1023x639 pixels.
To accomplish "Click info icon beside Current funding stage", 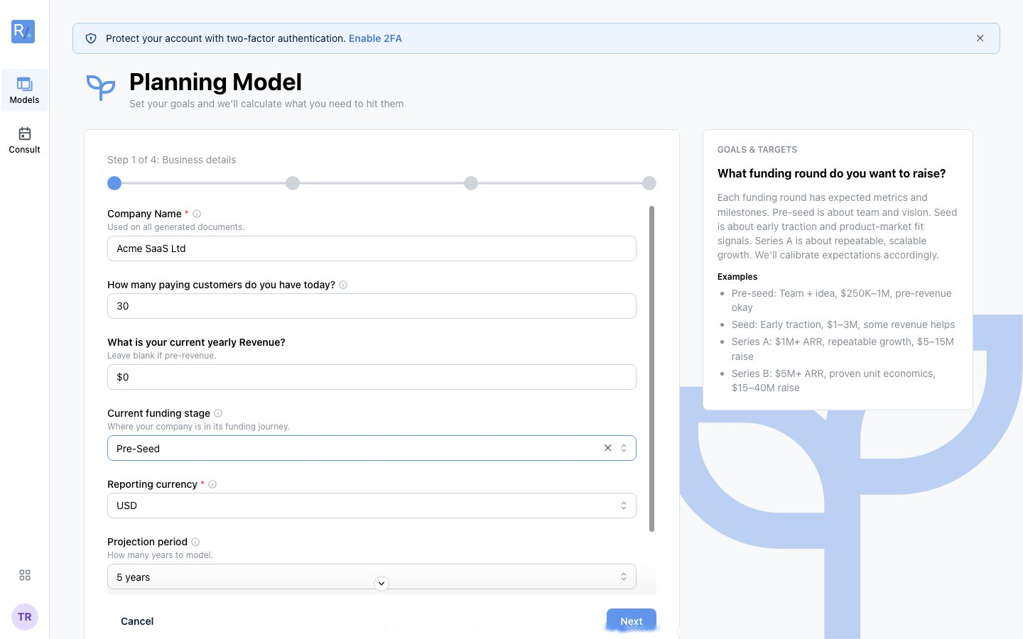I will click(218, 413).
